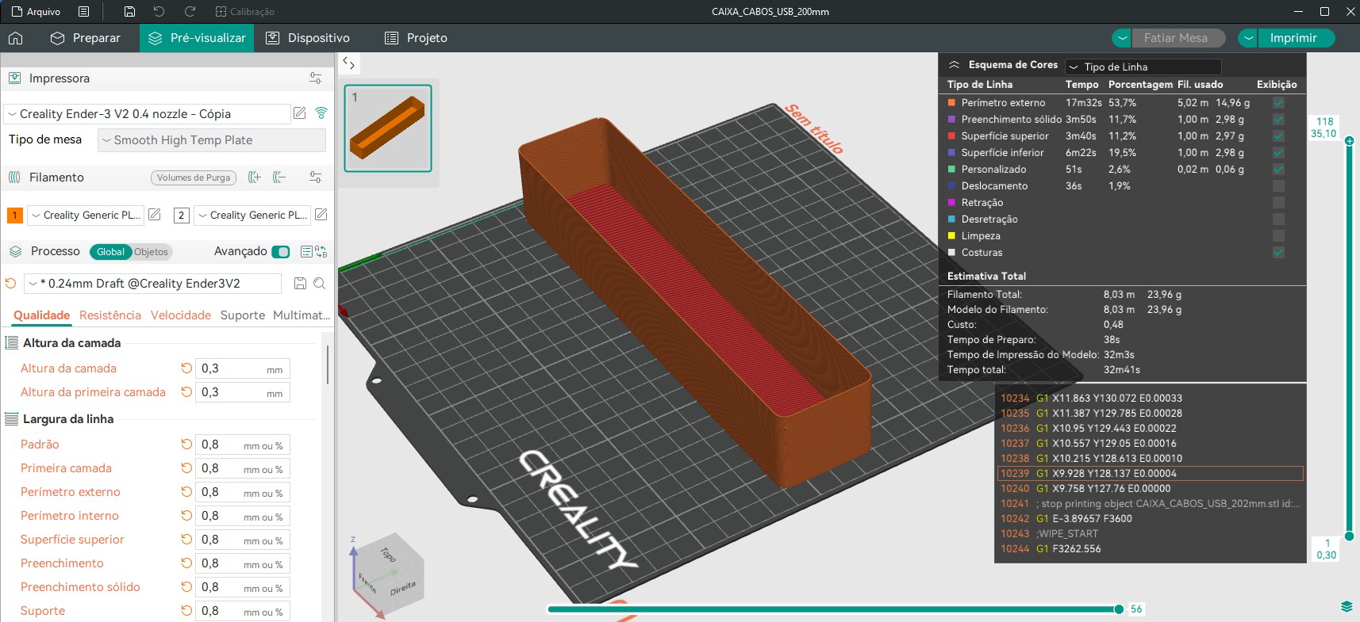The height and width of the screenshot is (622, 1360).
Task: Click the horizontal move slider handle
Action: pos(1119,609)
